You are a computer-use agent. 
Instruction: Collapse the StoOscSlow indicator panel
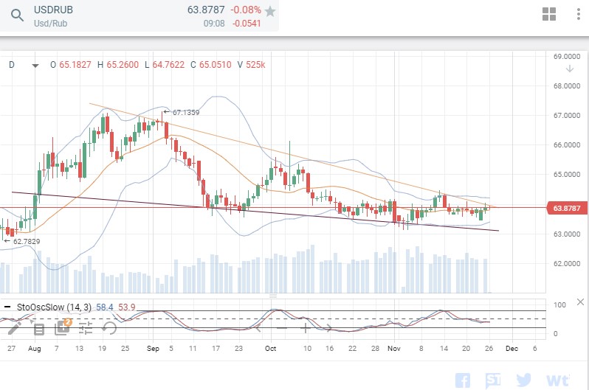[x=7, y=307]
